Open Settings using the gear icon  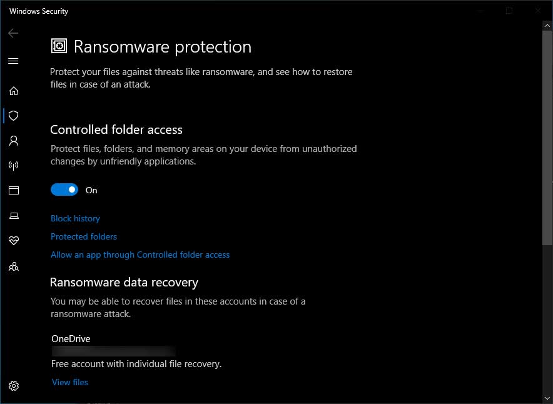coord(13,386)
